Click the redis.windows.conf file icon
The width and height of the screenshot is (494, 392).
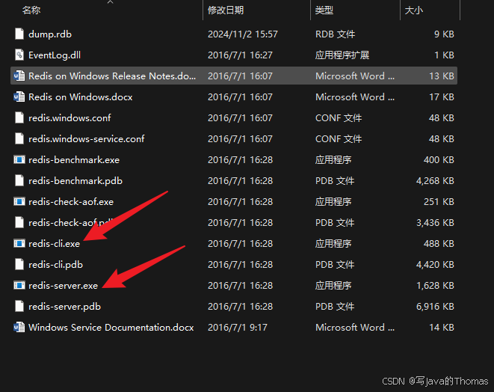tap(19, 118)
